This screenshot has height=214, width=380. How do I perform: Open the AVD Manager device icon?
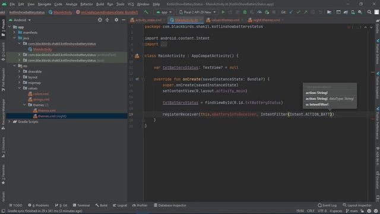pyautogui.click(x=353, y=12)
